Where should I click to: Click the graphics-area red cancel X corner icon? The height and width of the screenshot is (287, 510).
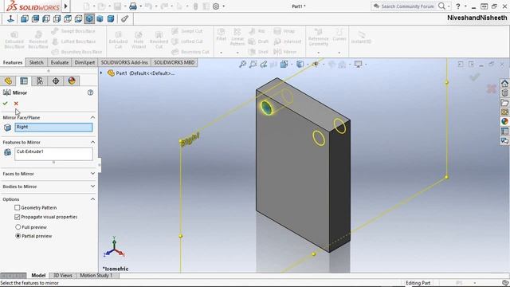(x=492, y=88)
